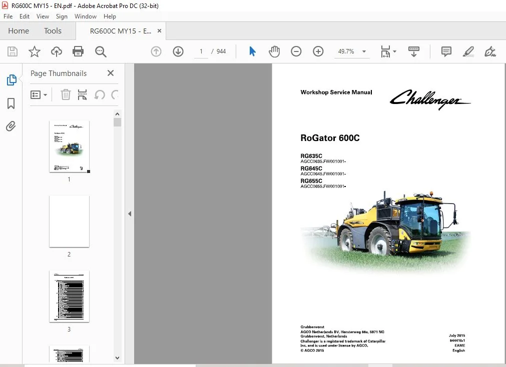Open the Help menu

pyautogui.click(x=110, y=16)
